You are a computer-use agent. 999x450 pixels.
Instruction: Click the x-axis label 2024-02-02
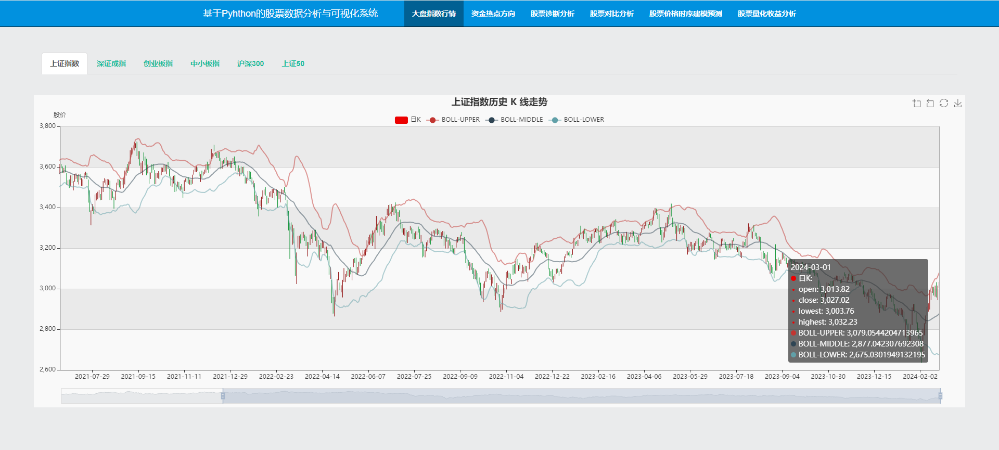point(920,377)
